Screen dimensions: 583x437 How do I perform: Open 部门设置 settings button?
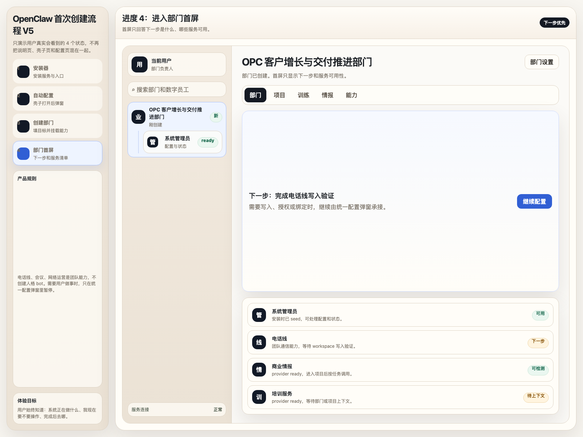click(542, 62)
